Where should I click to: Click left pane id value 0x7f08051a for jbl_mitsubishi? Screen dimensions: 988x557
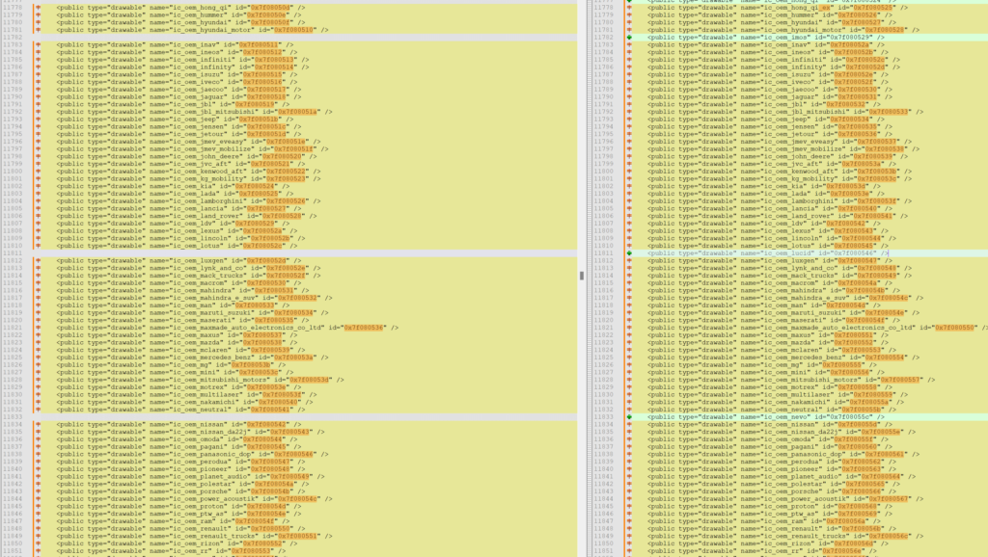click(x=297, y=112)
